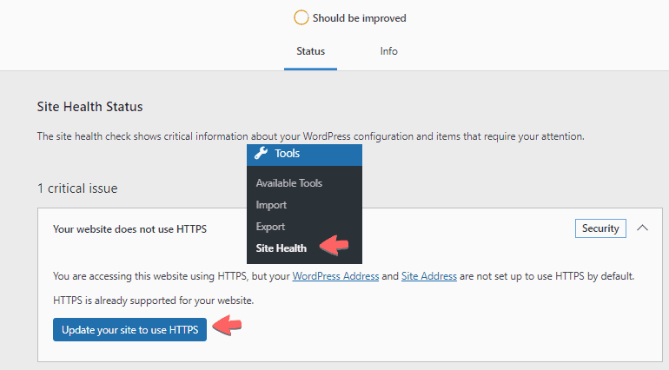669x370 pixels.
Task: Click the Site Health Status heading
Action: [89, 107]
